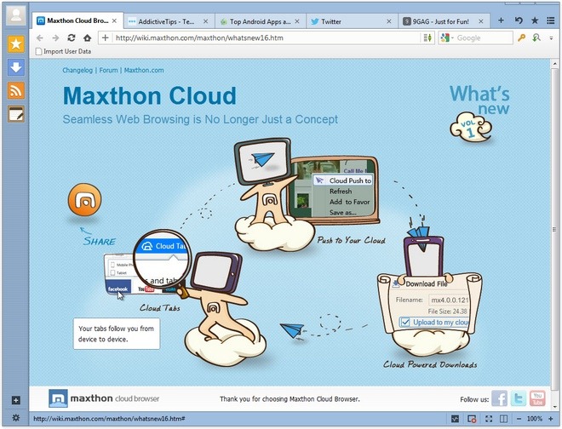This screenshot has width=562, height=429.
Task: Reopen last closed tab with undo arrow
Action: pos(519,20)
